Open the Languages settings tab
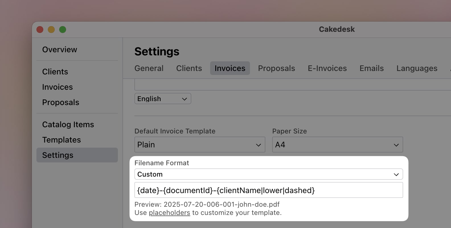 click(417, 68)
